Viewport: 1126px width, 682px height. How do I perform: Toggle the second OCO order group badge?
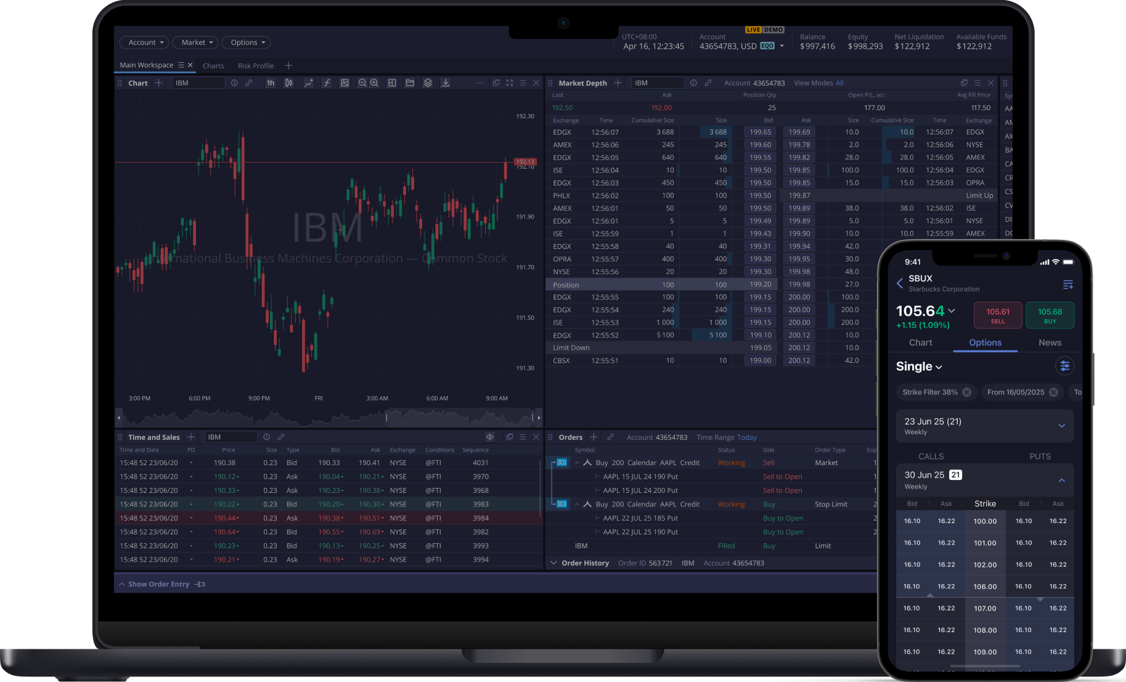point(561,504)
